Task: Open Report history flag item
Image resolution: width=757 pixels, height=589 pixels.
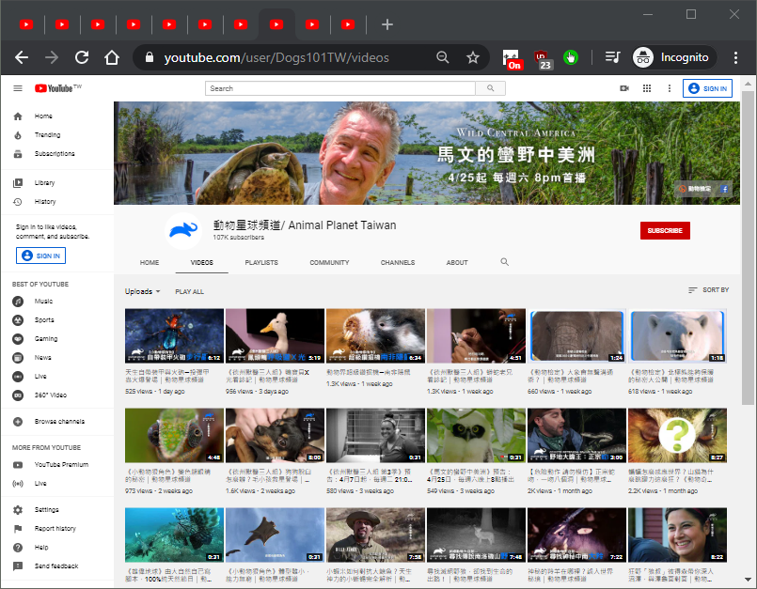Action: click(x=57, y=529)
